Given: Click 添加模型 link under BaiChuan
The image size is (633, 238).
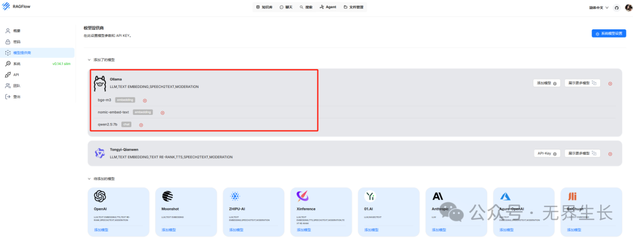Looking at the screenshot, I should pyautogui.click(x=574, y=230).
